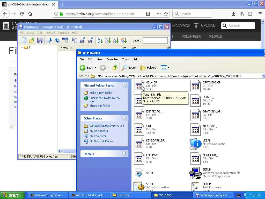This screenshot has height=199, width=265.
Task: Click the Read disk icon in WinImage
Action: tap(49, 40)
